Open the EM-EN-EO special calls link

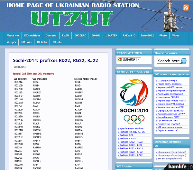click(x=170, y=159)
